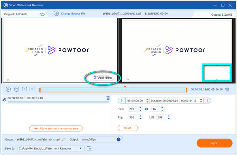Click the source filename a68b11bd-dff1...2096ede11.gif

coord(122,13)
